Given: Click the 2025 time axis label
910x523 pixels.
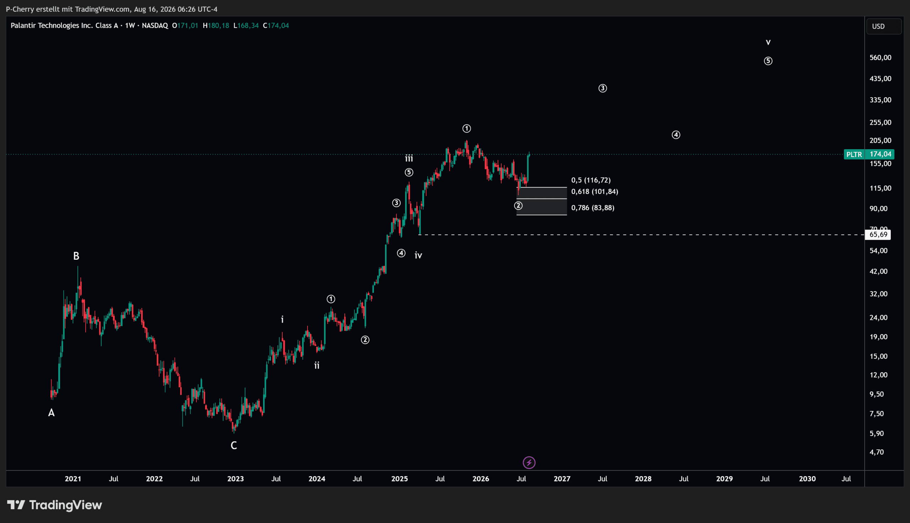Looking at the screenshot, I should point(400,479).
